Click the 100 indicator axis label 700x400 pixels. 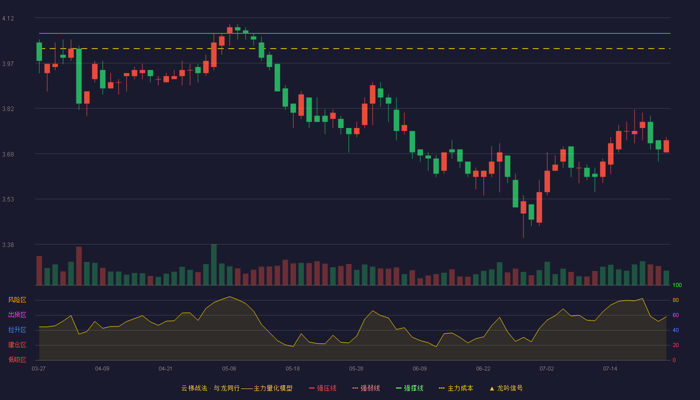pos(677,285)
